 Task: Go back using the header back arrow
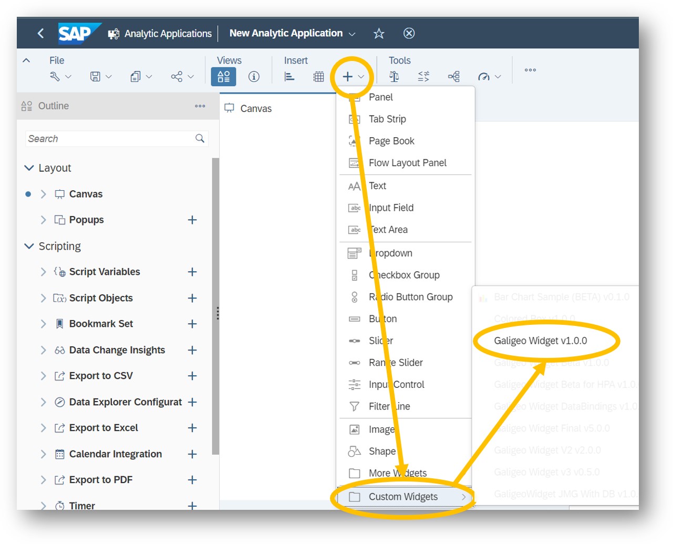40,33
